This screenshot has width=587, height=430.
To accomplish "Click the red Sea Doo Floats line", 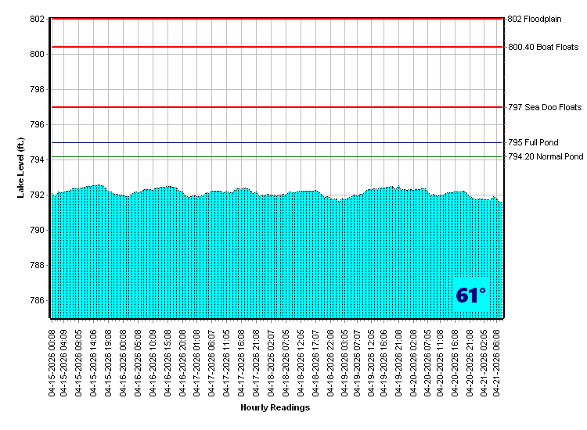I will [x=274, y=107].
